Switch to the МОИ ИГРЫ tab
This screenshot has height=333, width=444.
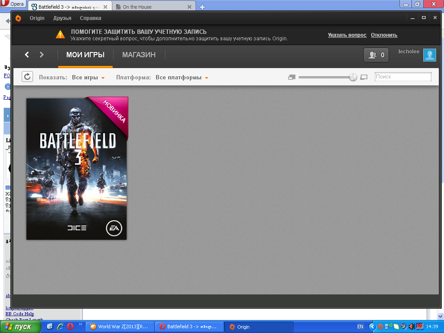click(x=85, y=55)
